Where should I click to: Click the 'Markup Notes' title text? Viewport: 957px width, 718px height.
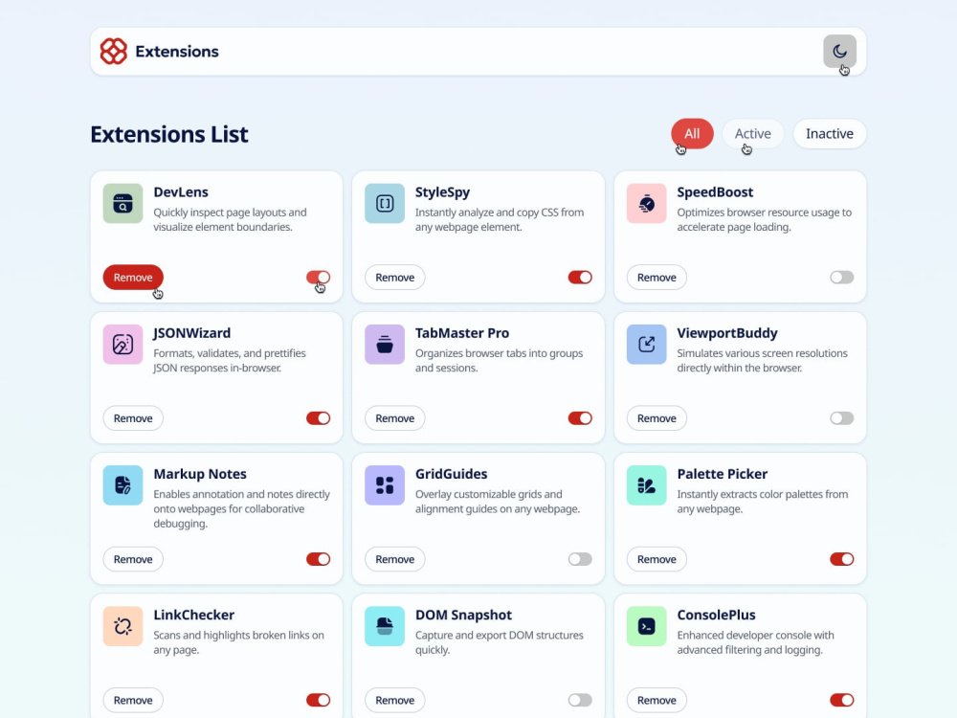(200, 475)
